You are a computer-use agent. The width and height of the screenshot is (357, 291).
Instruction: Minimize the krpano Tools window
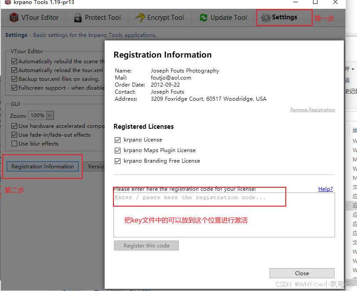tap(295, 2)
